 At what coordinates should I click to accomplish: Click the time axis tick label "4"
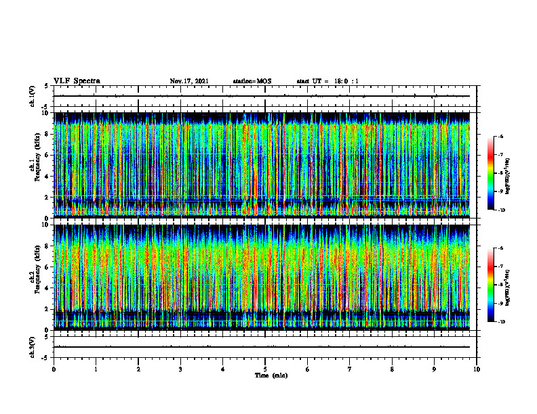pos(223,369)
